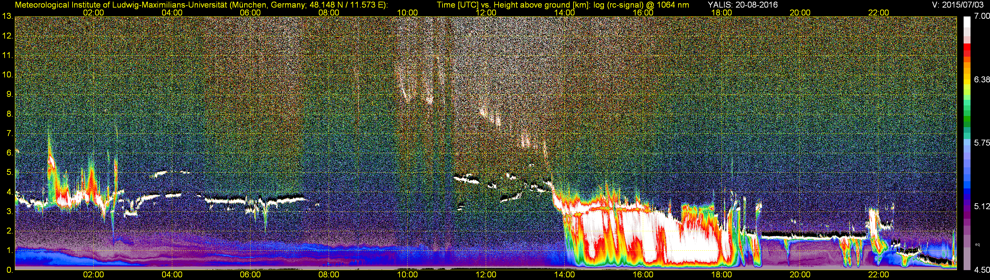Click the 2 km height axis label
990x280 pixels.
9,231
